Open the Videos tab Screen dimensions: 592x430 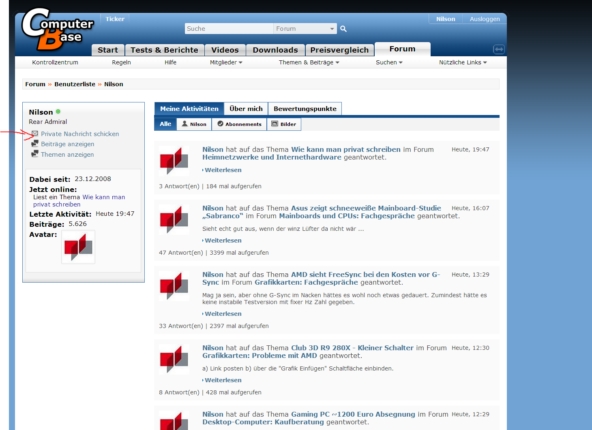[x=225, y=50]
